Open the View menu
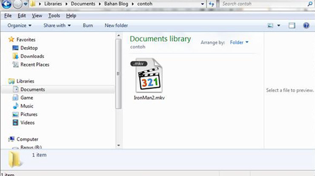The width and height of the screenshot is (315, 176). (37, 16)
